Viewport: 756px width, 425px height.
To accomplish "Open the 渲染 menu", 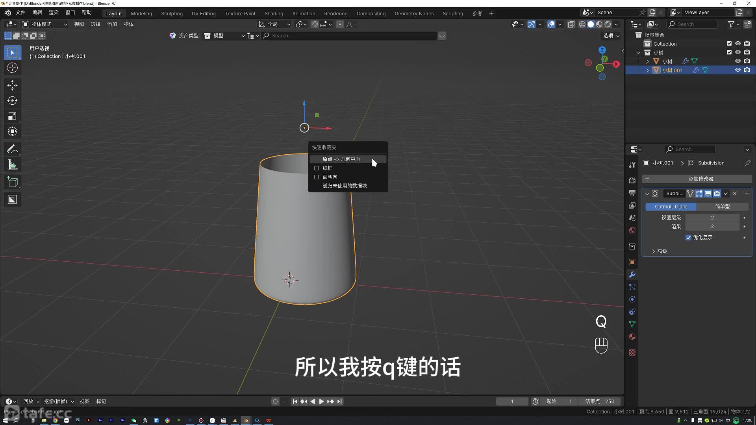I will click(x=54, y=13).
